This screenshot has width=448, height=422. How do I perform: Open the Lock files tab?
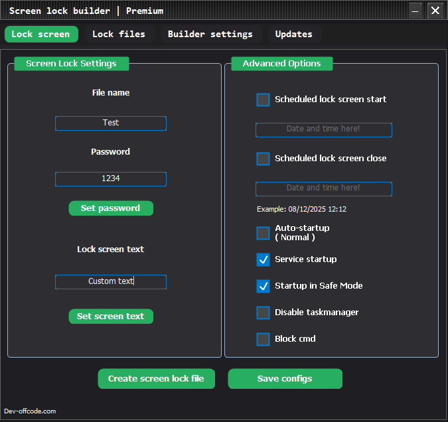tap(119, 35)
